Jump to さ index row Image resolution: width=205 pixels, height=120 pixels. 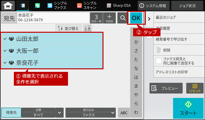click(x=136, y=51)
